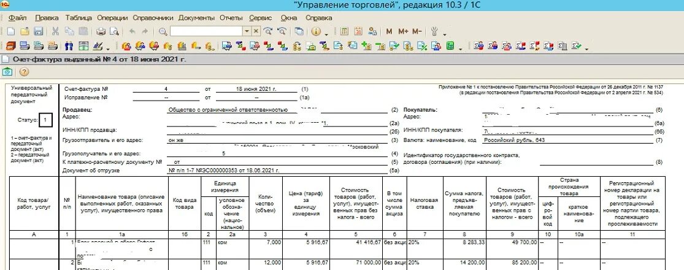This screenshot has height=270, width=684.
Task: Click the blue people pair icon
Action: [x=69, y=45]
